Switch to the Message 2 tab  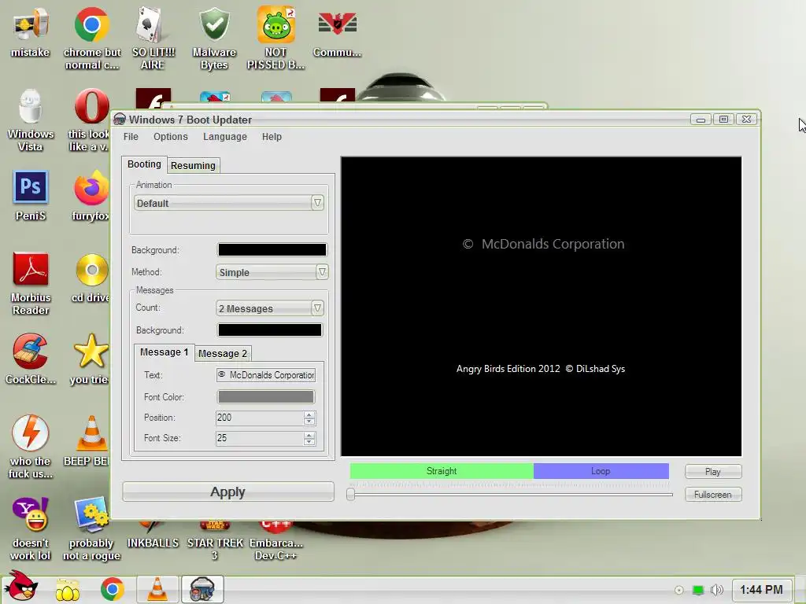(x=223, y=353)
